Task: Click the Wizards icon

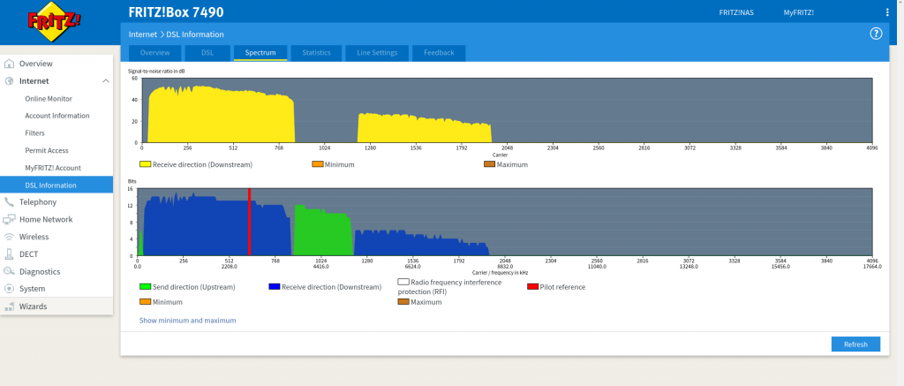Action: tap(9, 307)
